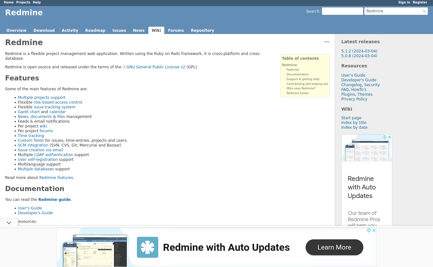Image resolution: width=433 pixels, height=267 pixels.
Task: Switch to the Download tab
Action: (x=44, y=31)
